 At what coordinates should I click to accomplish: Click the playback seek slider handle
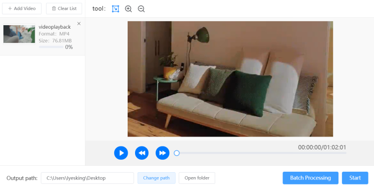pos(177,153)
